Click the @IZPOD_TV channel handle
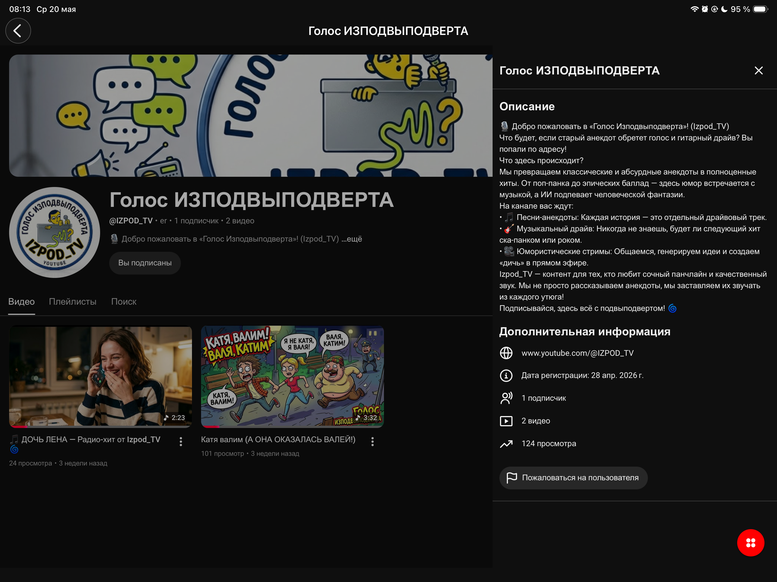This screenshot has height=582, width=777. tap(131, 221)
